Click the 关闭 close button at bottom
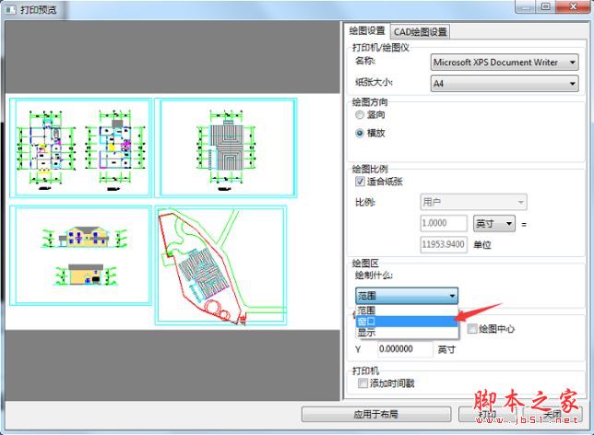Screen dimensions: 594x435 (x=552, y=414)
